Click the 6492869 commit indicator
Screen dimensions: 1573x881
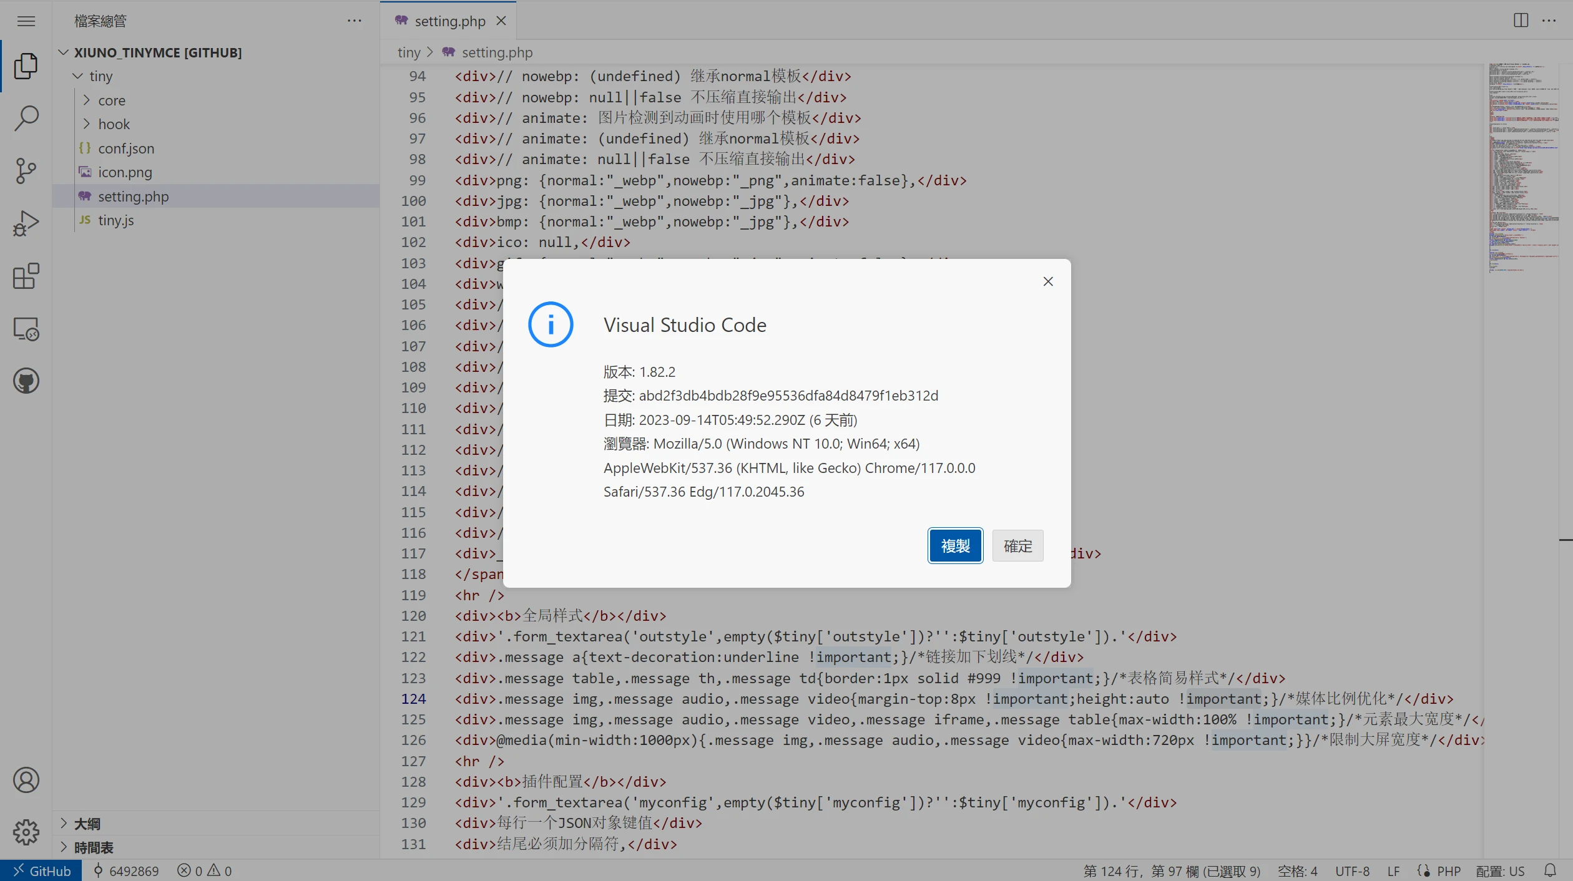pyautogui.click(x=126, y=870)
